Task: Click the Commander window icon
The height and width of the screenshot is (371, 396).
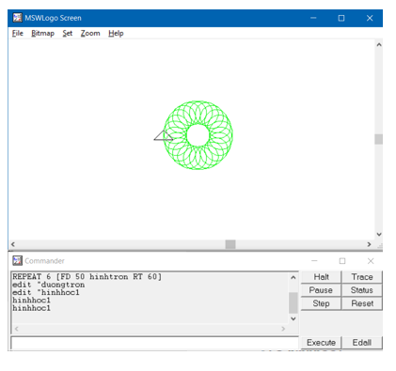Action: (x=18, y=260)
